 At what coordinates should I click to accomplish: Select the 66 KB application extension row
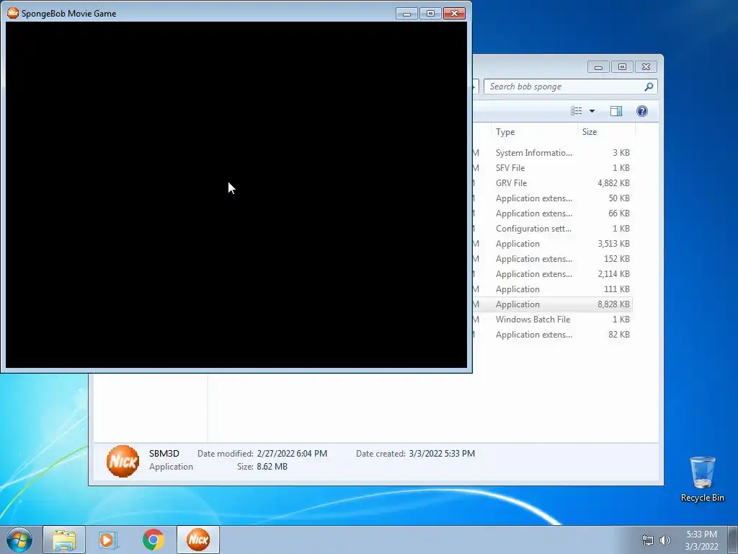[x=552, y=214]
